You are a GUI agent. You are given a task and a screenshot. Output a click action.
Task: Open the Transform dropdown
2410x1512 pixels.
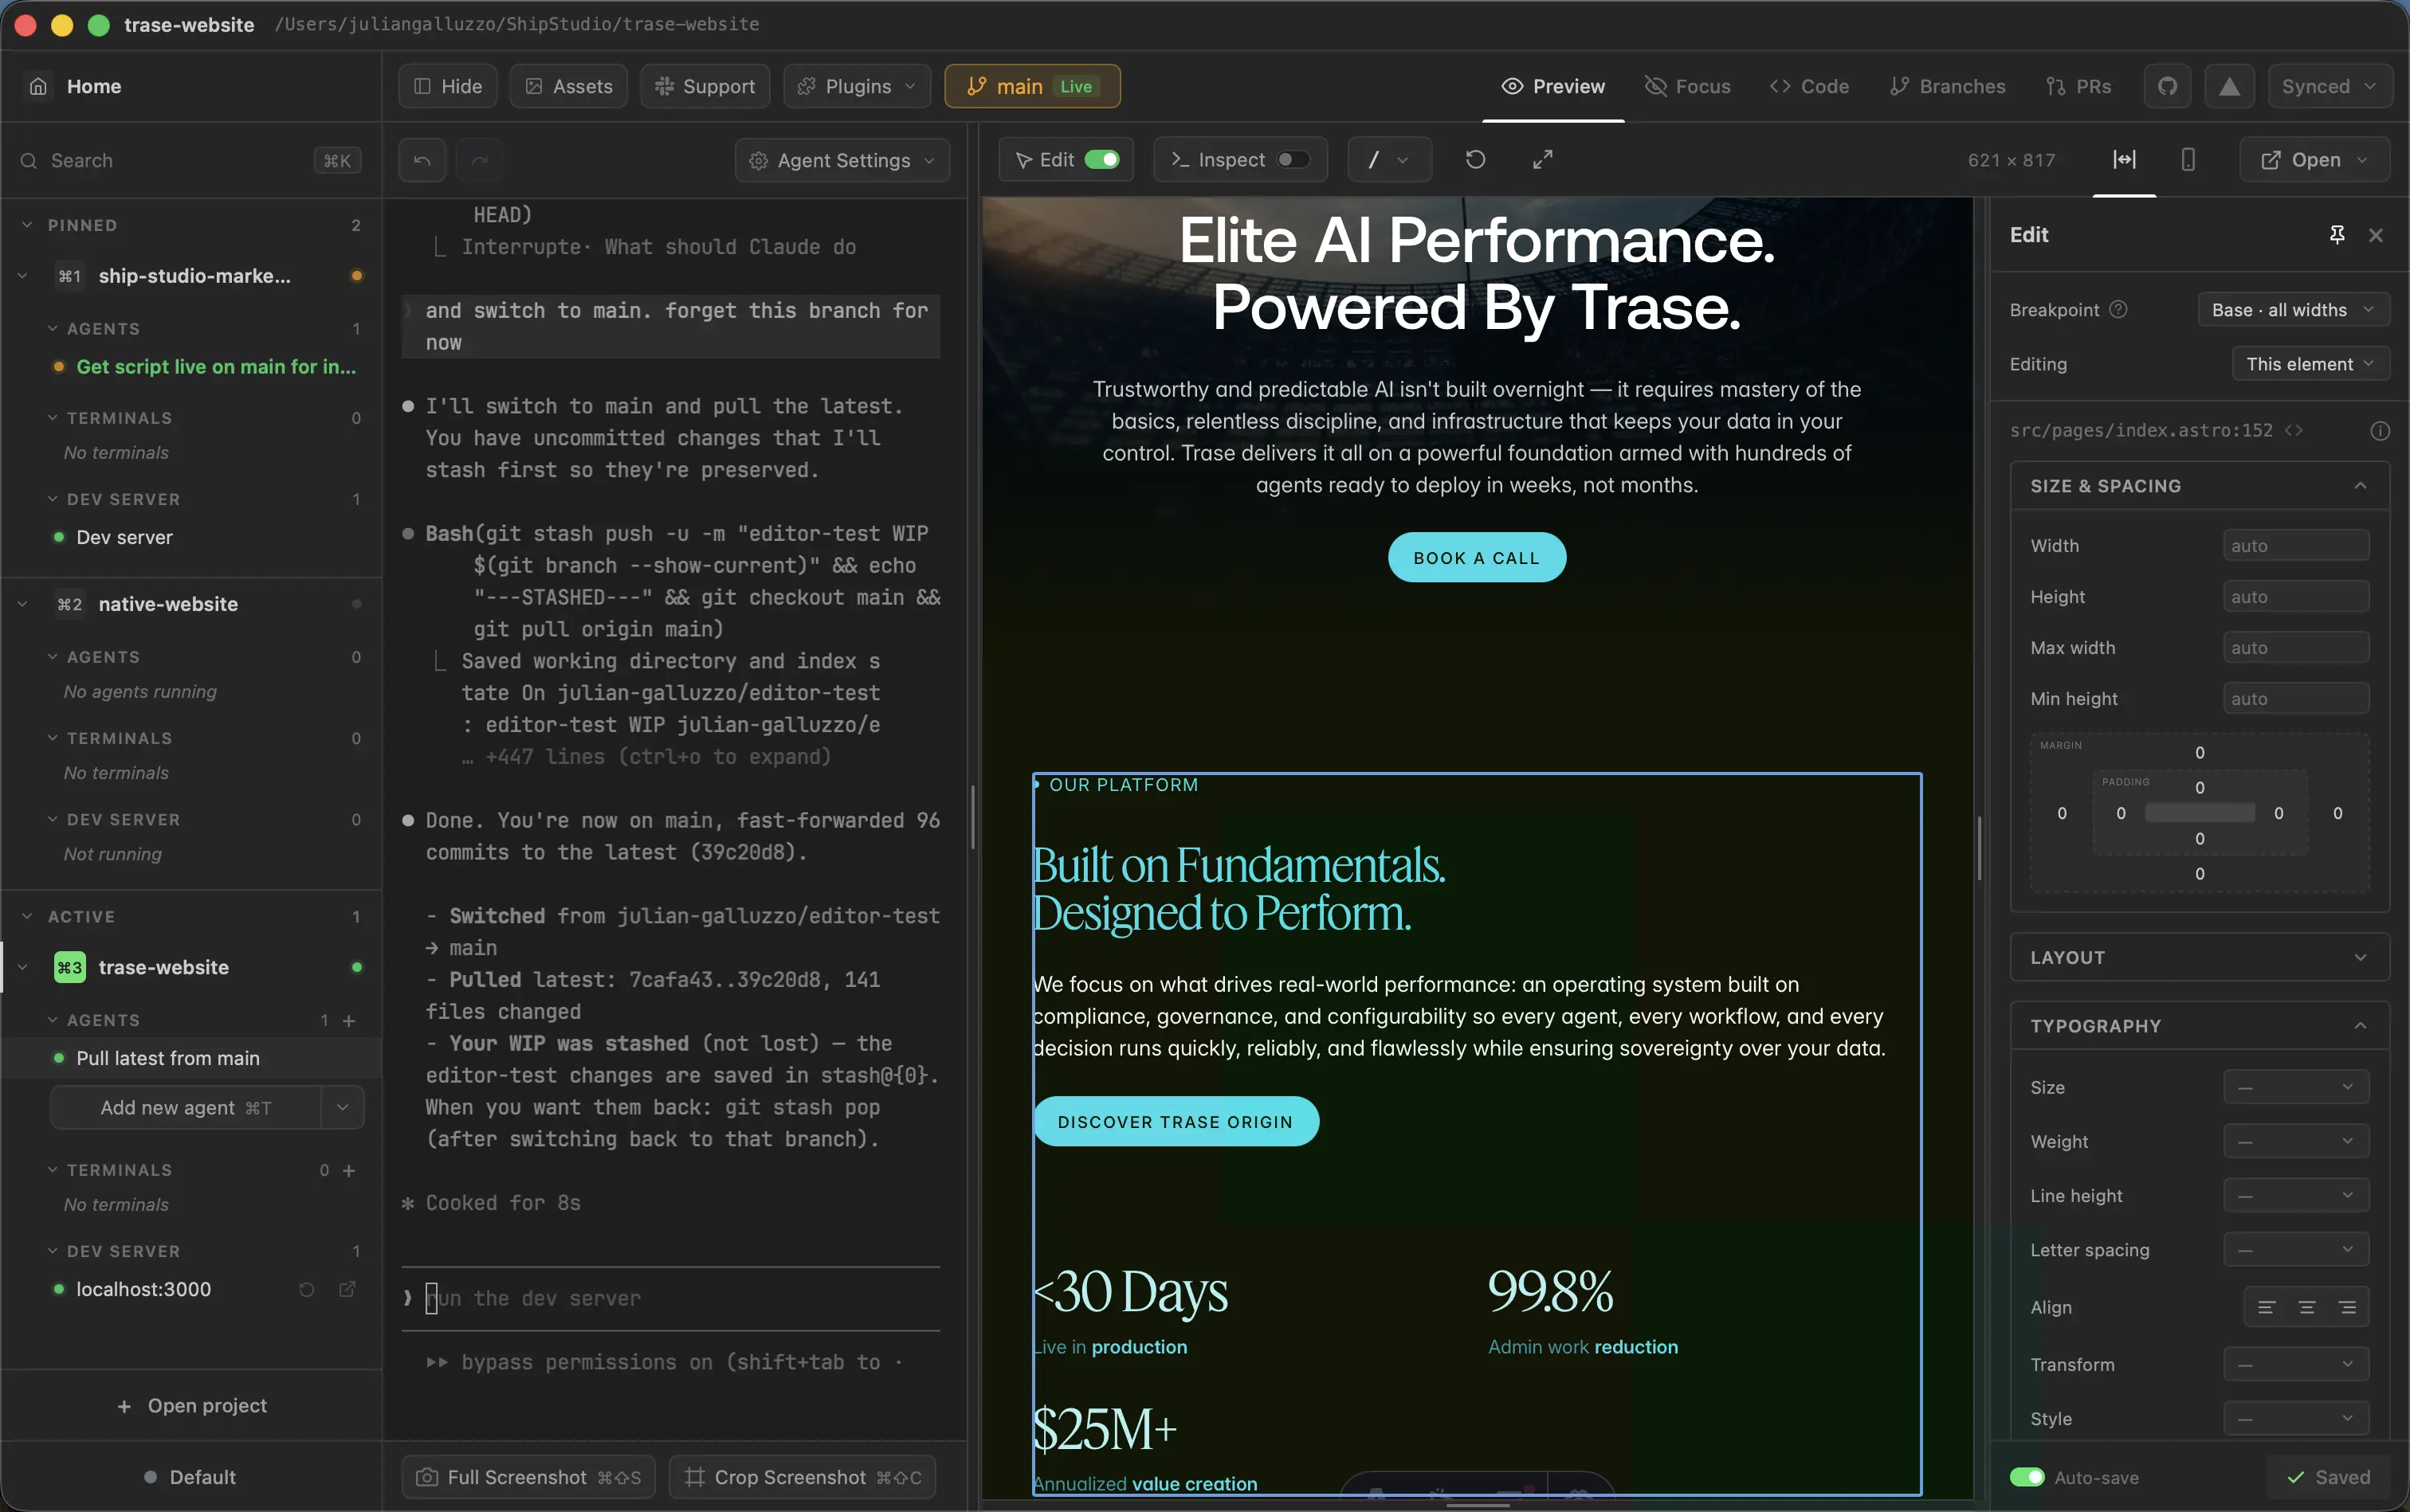2295,1364
